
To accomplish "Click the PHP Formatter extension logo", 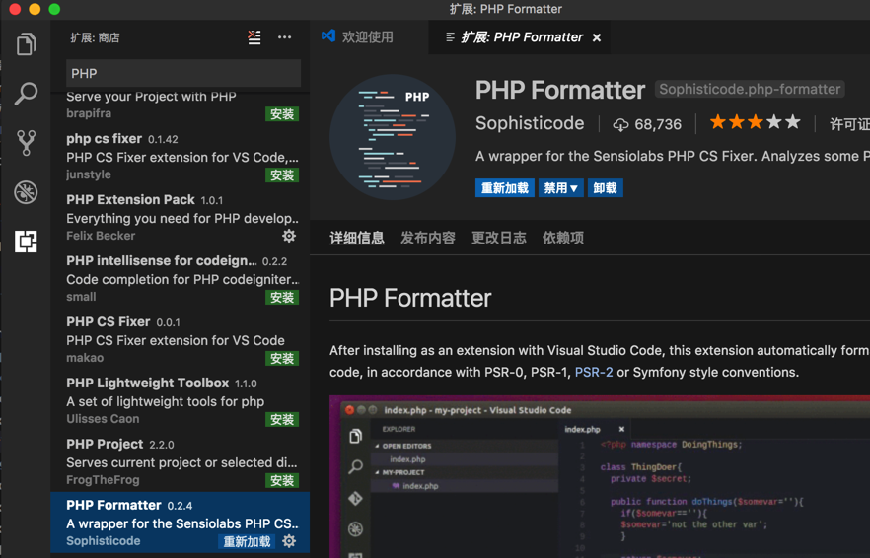I will pos(393,136).
